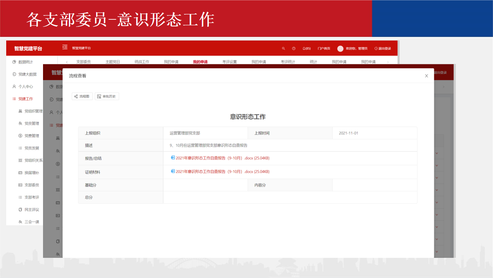The image size is (493, 278).
Task: Download the 证明材料 docx attachment
Action: click(x=222, y=171)
